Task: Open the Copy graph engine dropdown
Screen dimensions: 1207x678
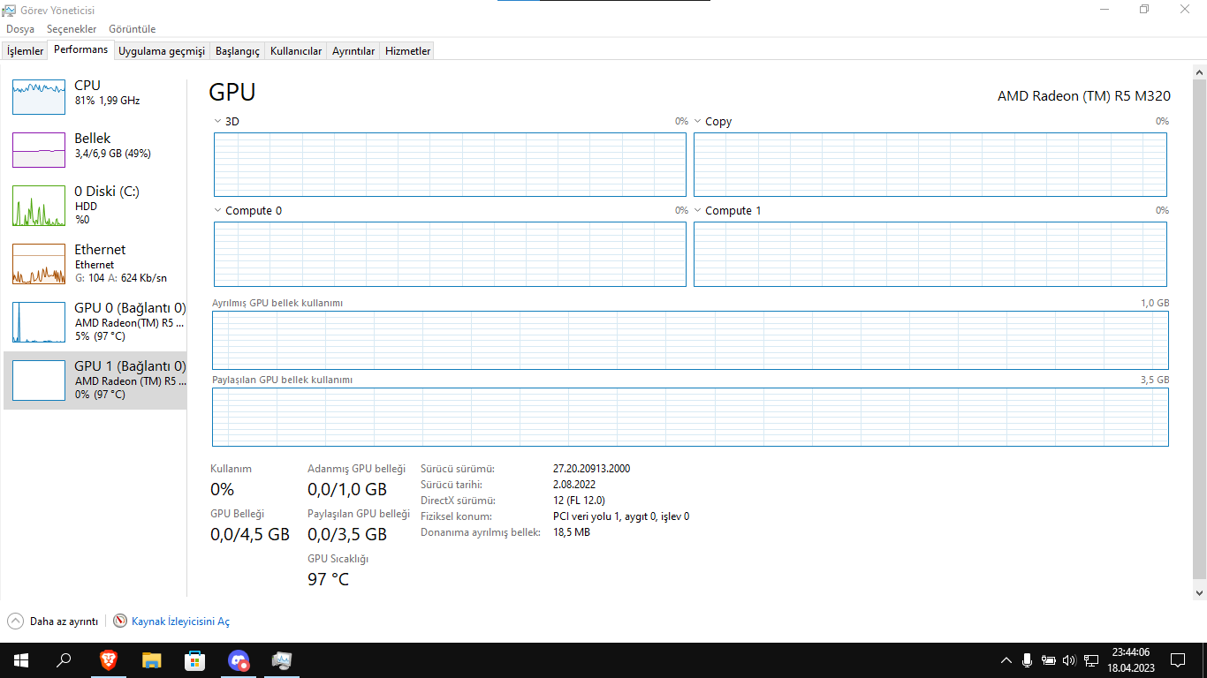Action: coord(698,121)
